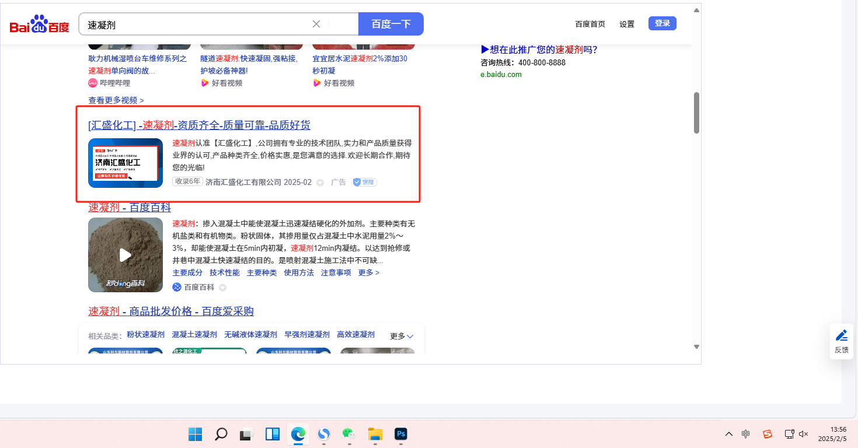Viewport: 858px width, 448px height.
Task: Click the volume muted speaker icon
Action: pos(804,434)
